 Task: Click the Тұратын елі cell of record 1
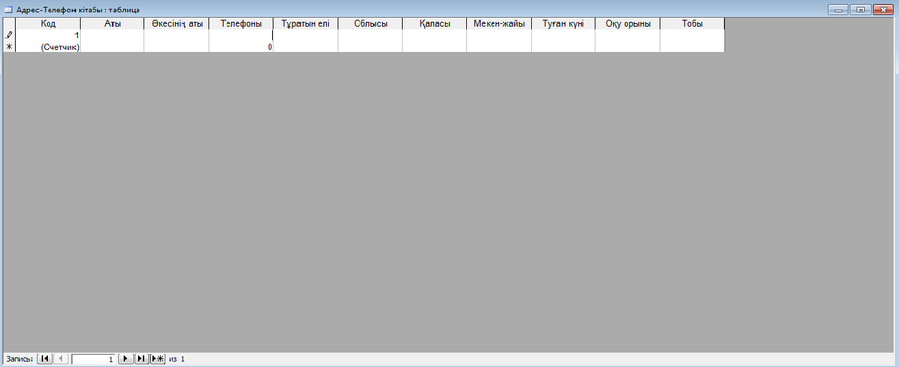306,35
